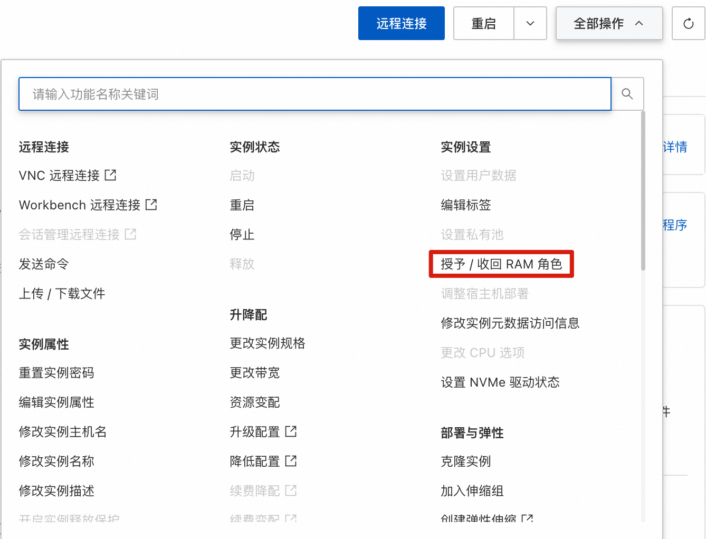Viewport: 706px width, 539px height.
Task: Choose 修改实例描述
Action: tap(56, 490)
